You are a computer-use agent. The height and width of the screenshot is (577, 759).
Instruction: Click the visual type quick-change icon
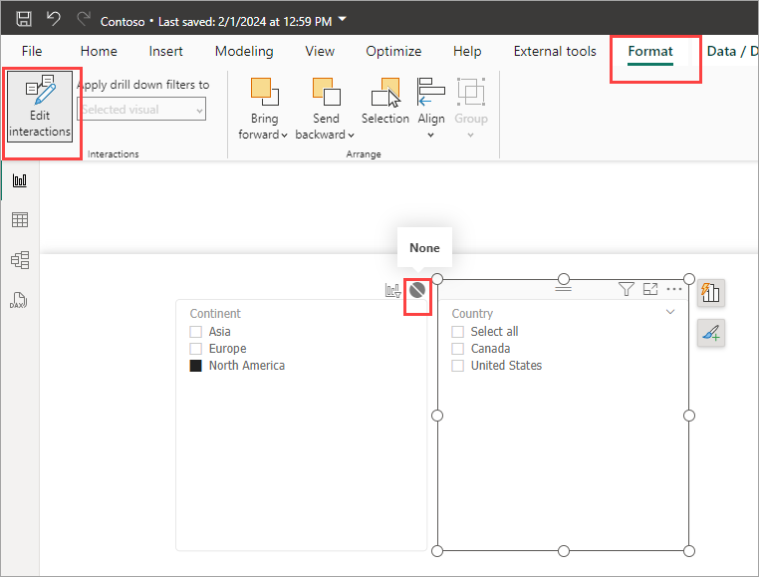coord(710,293)
